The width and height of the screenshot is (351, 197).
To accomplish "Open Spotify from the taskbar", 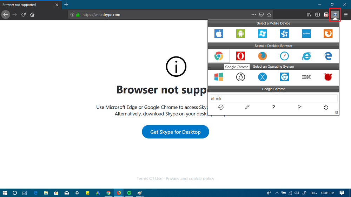I will coord(129,193).
